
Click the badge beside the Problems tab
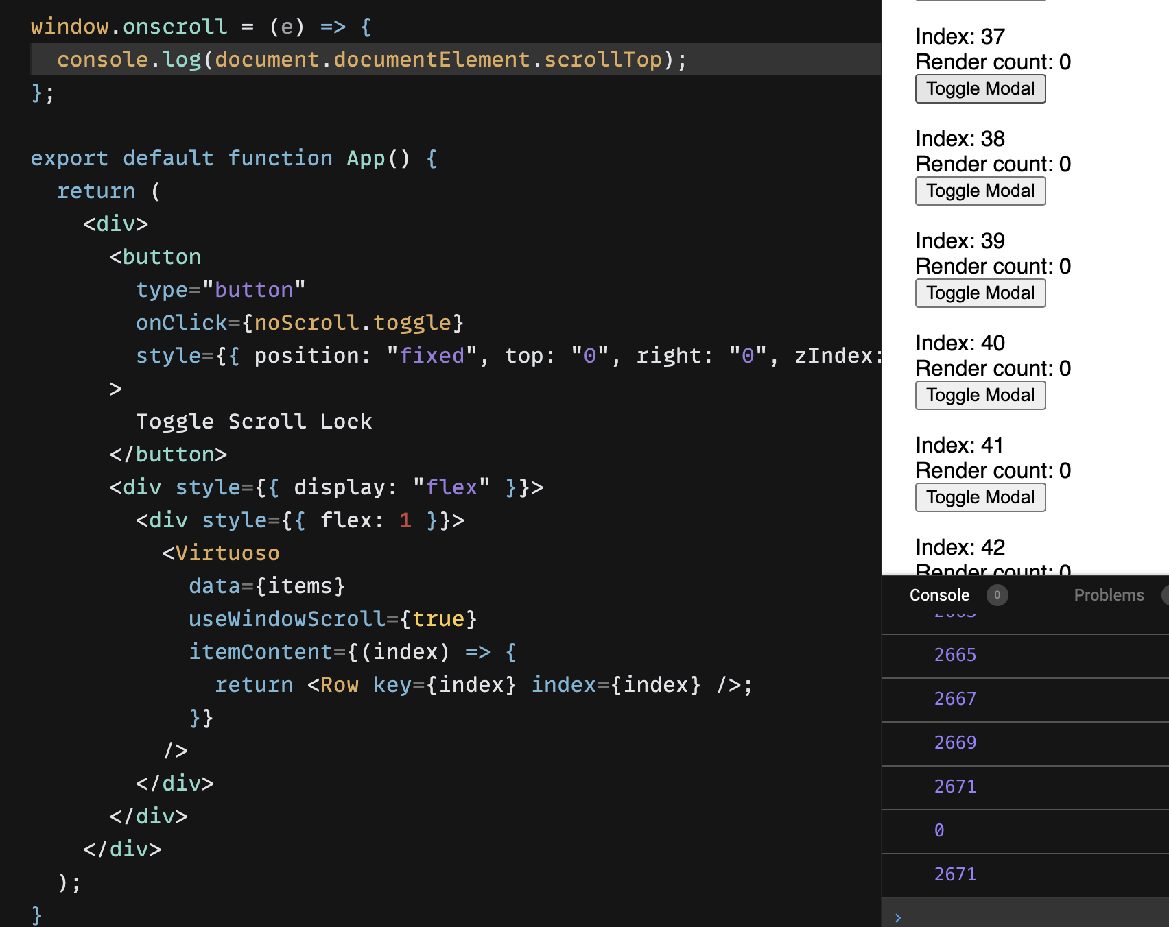(x=1165, y=595)
